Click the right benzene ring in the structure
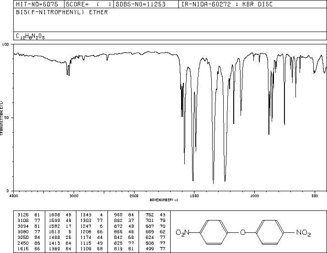Image resolution: width=327 pixels, height=253 pixels. point(270,232)
